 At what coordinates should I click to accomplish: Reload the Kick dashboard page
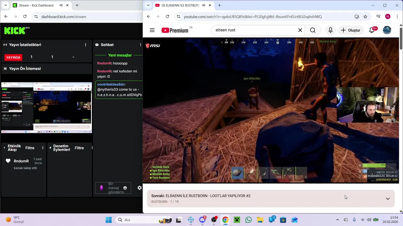(x=25, y=17)
